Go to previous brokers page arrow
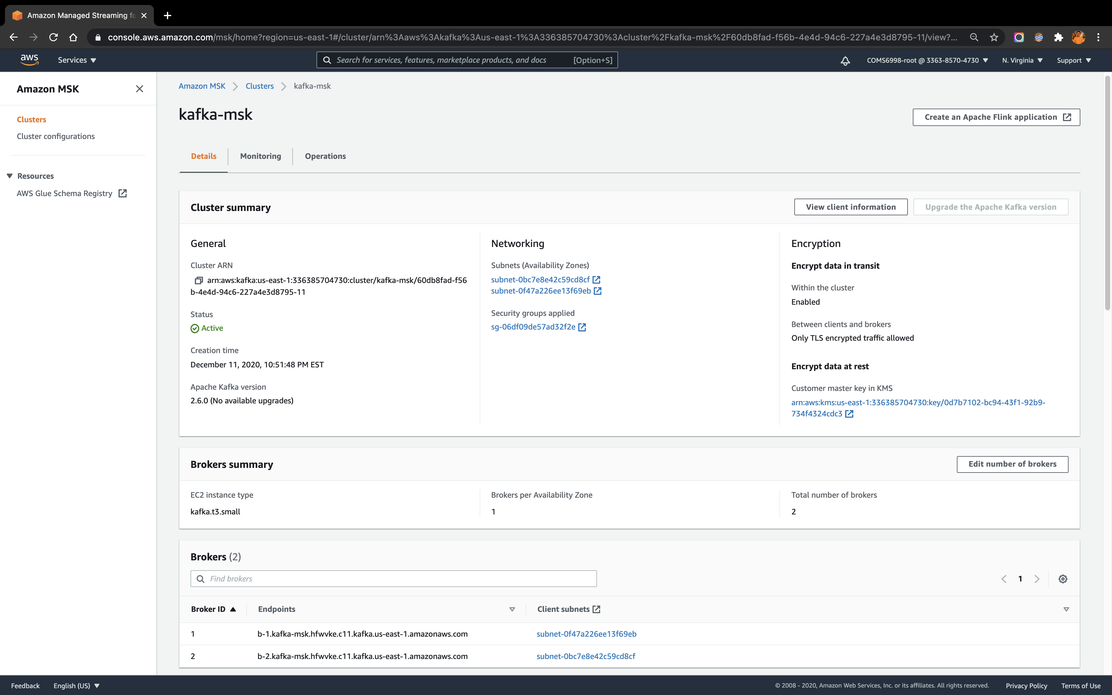This screenshot has width=1112, height=695. [1004, 579]
